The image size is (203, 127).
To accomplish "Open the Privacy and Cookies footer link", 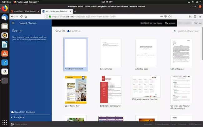I will tap(162, 124).
